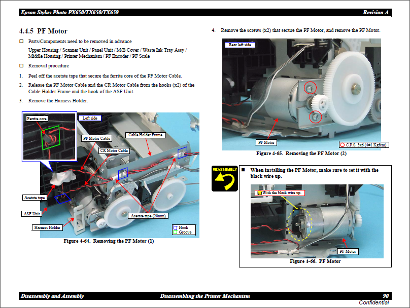Click the Cable Holder Frame callout label
410x308 pixels.
point(145,135)
